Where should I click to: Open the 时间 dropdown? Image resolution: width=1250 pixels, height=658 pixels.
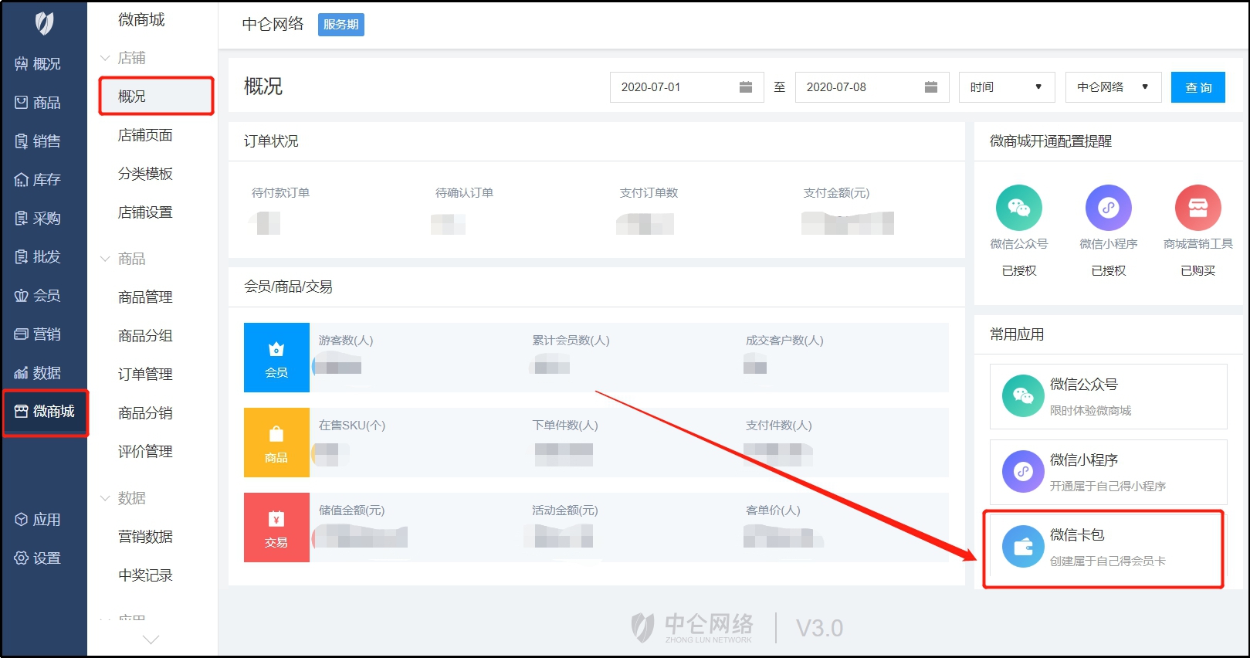[1006, 87]
